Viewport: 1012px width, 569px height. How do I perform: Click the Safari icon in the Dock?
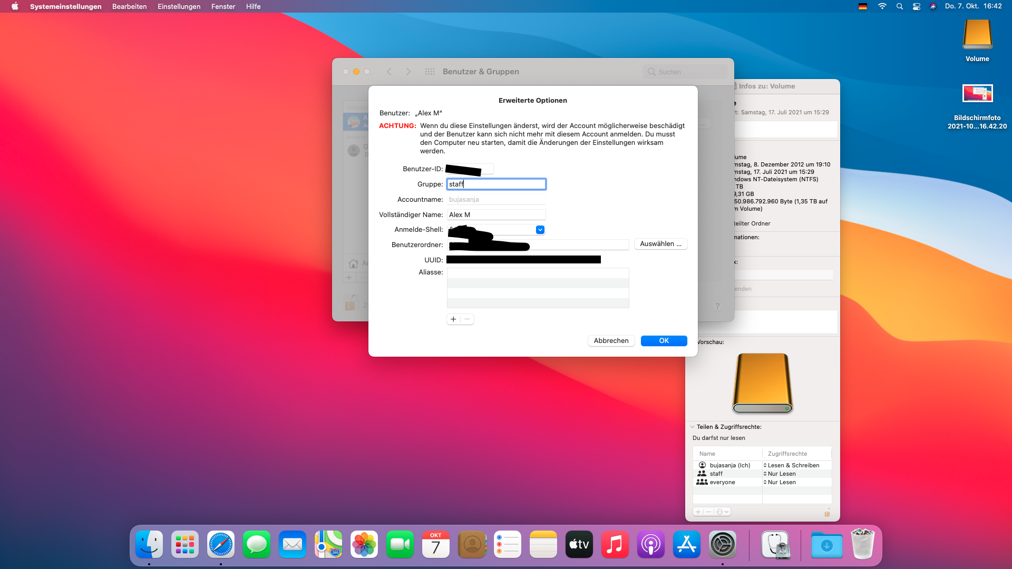click(220, 544)
